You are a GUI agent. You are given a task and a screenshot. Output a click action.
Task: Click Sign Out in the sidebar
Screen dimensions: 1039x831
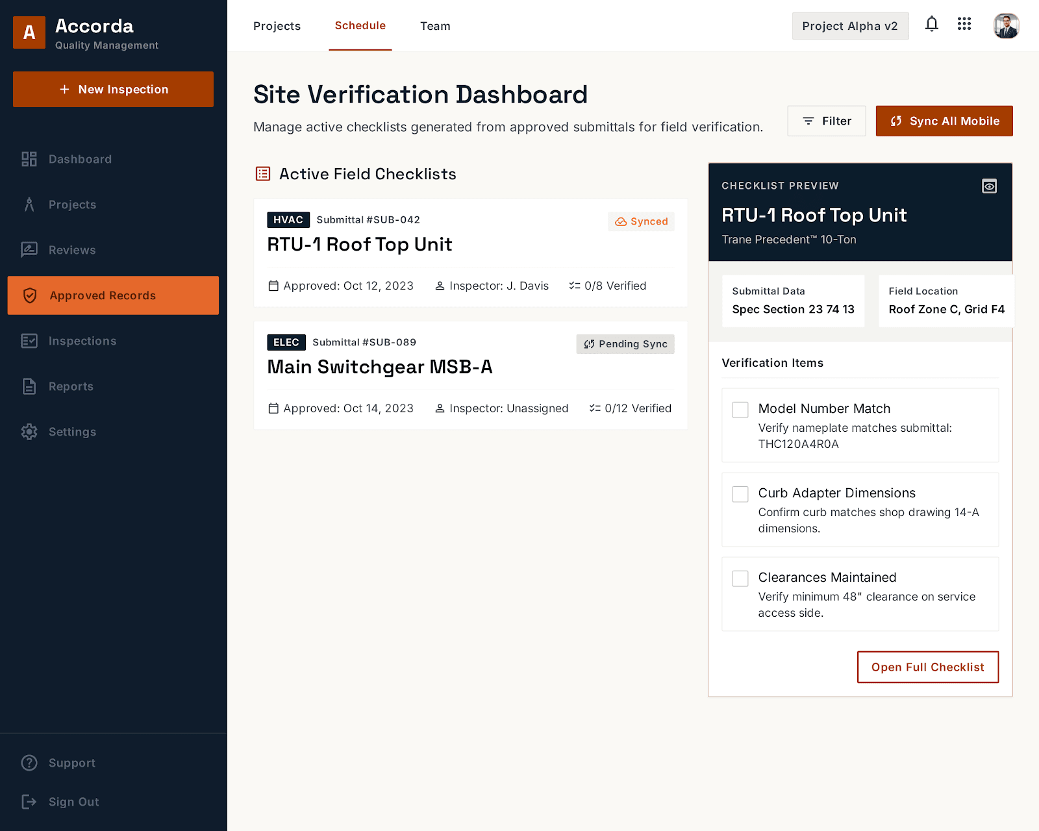[113, 802]
